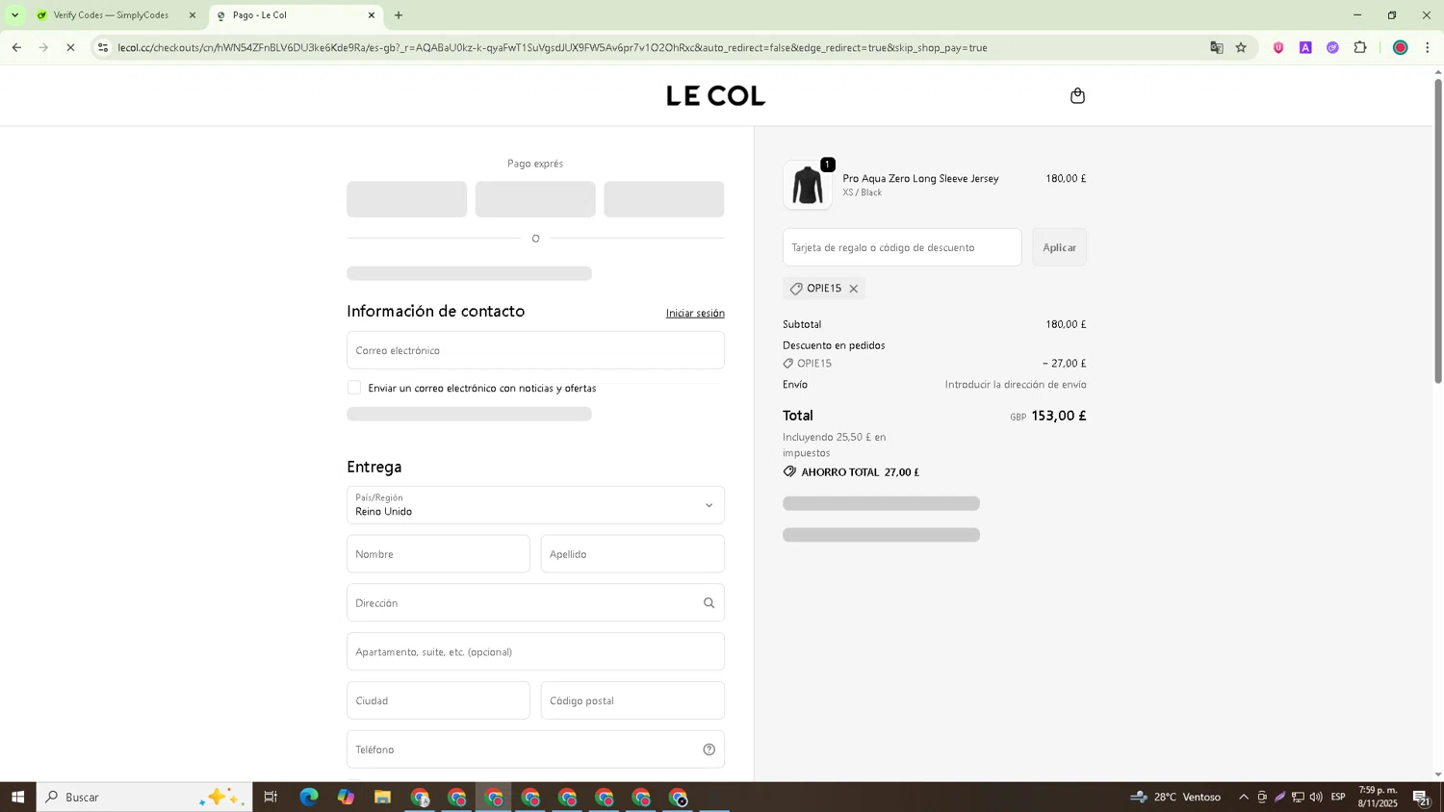The height and width of the screenshot is (812, 1444).
Task: Launch Microsoft Edge from taskbar
Action: 309,797
